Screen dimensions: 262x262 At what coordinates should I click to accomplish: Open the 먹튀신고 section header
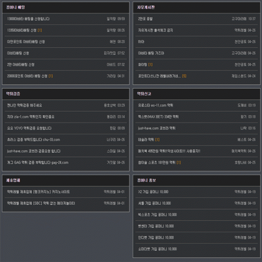144,94
